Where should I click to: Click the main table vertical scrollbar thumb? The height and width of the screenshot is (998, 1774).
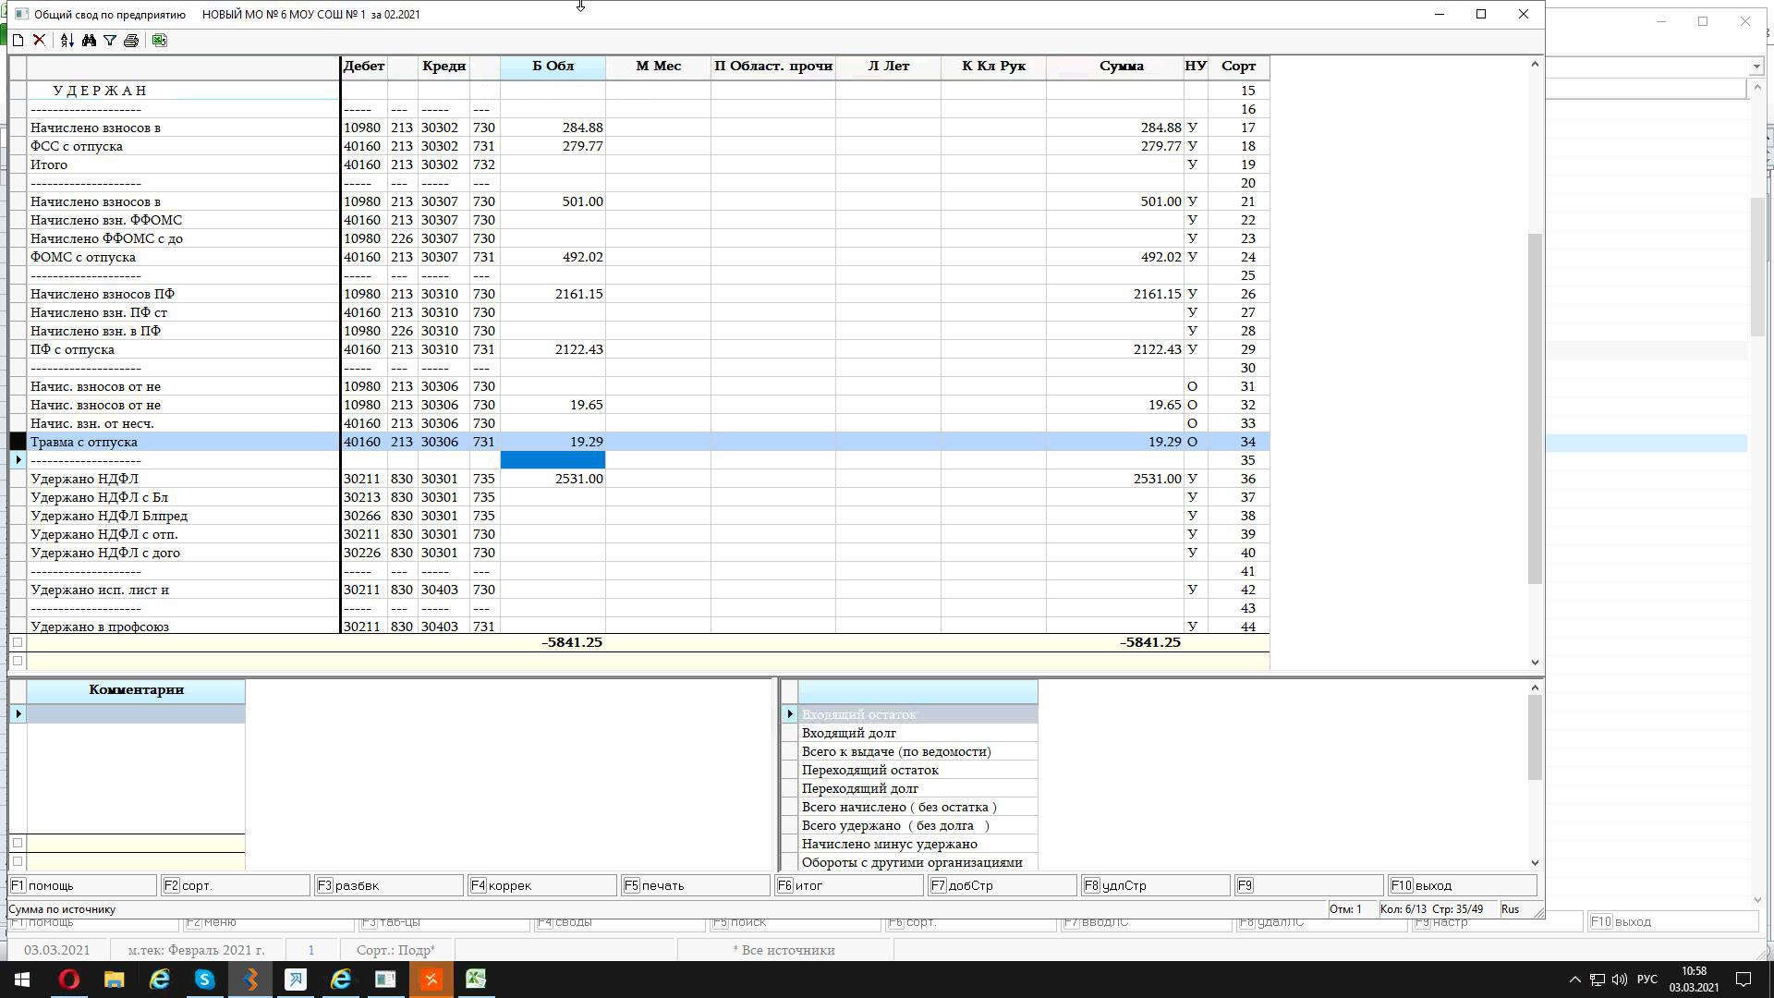click(1535, 408)
